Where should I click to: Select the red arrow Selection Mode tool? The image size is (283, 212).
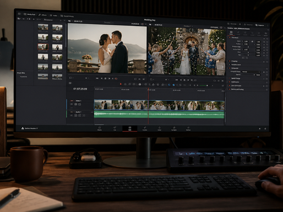click(x=121, y=84)
